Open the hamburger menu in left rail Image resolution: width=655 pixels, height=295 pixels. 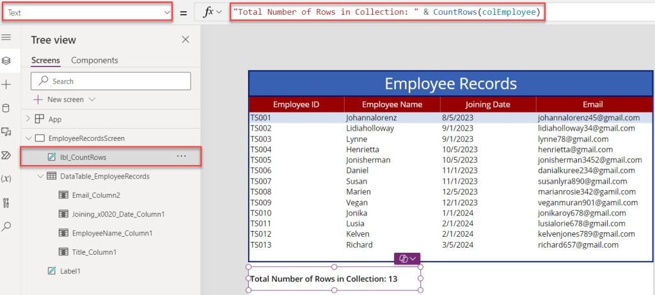pos(6,38)
